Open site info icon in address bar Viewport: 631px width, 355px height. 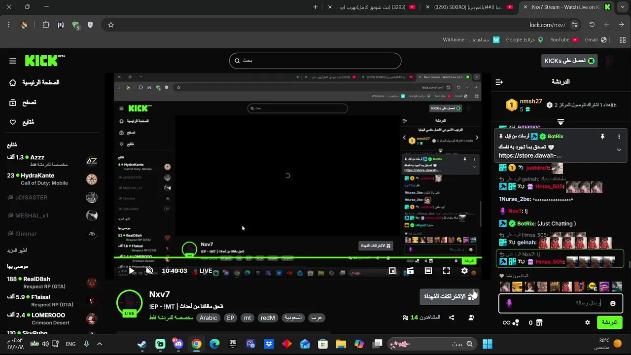[x=574, y=25]
